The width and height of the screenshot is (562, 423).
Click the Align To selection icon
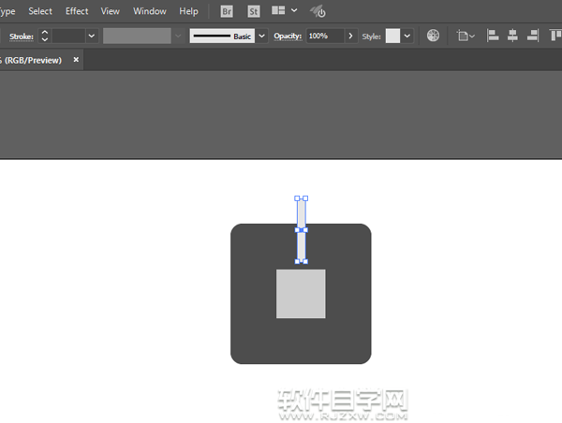click(x=465, y=36)
